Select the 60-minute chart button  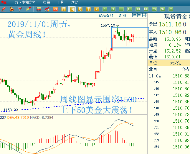click(x=146, y=9)
